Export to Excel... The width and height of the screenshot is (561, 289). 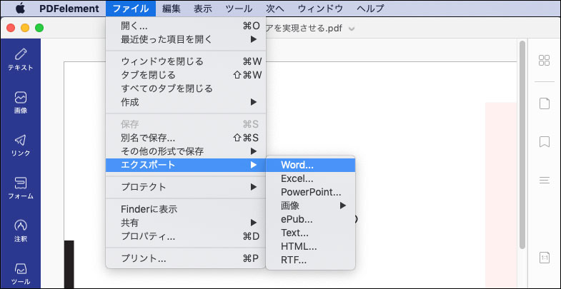[x=311, y=178]
